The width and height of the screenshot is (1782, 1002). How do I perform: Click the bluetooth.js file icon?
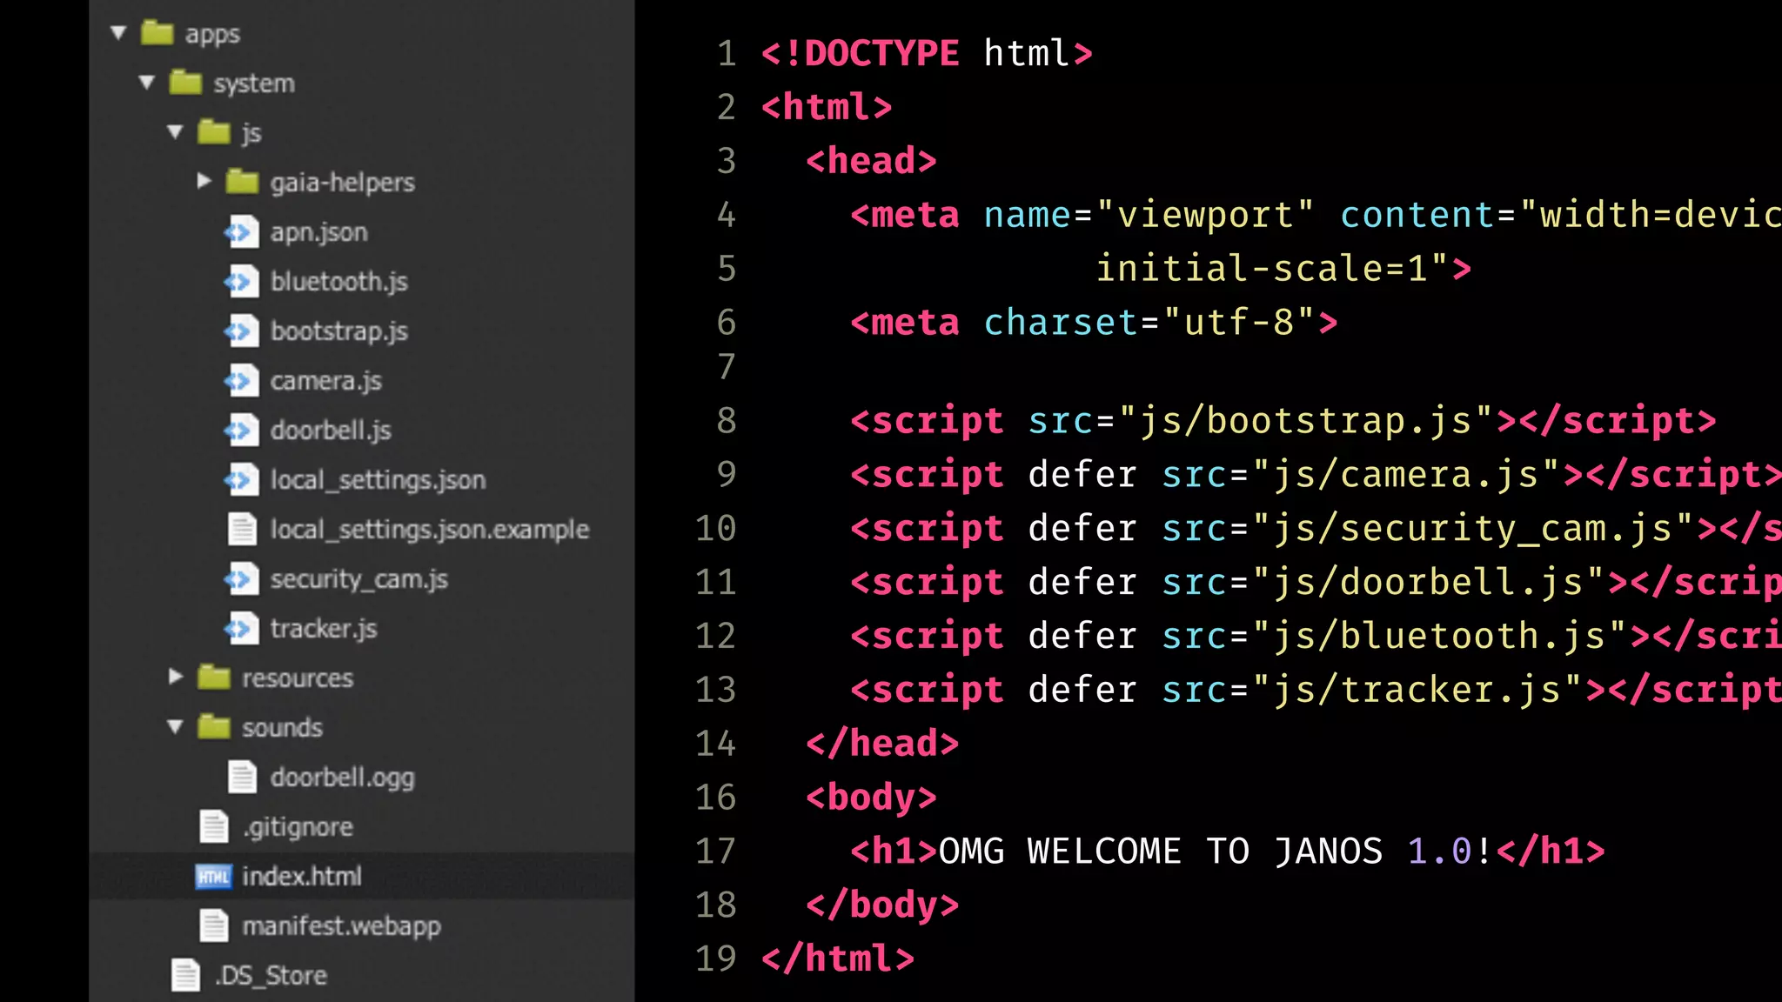coord(241,281)
